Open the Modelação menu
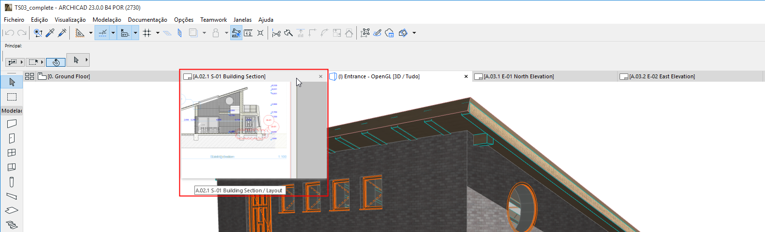 (107, 20)
